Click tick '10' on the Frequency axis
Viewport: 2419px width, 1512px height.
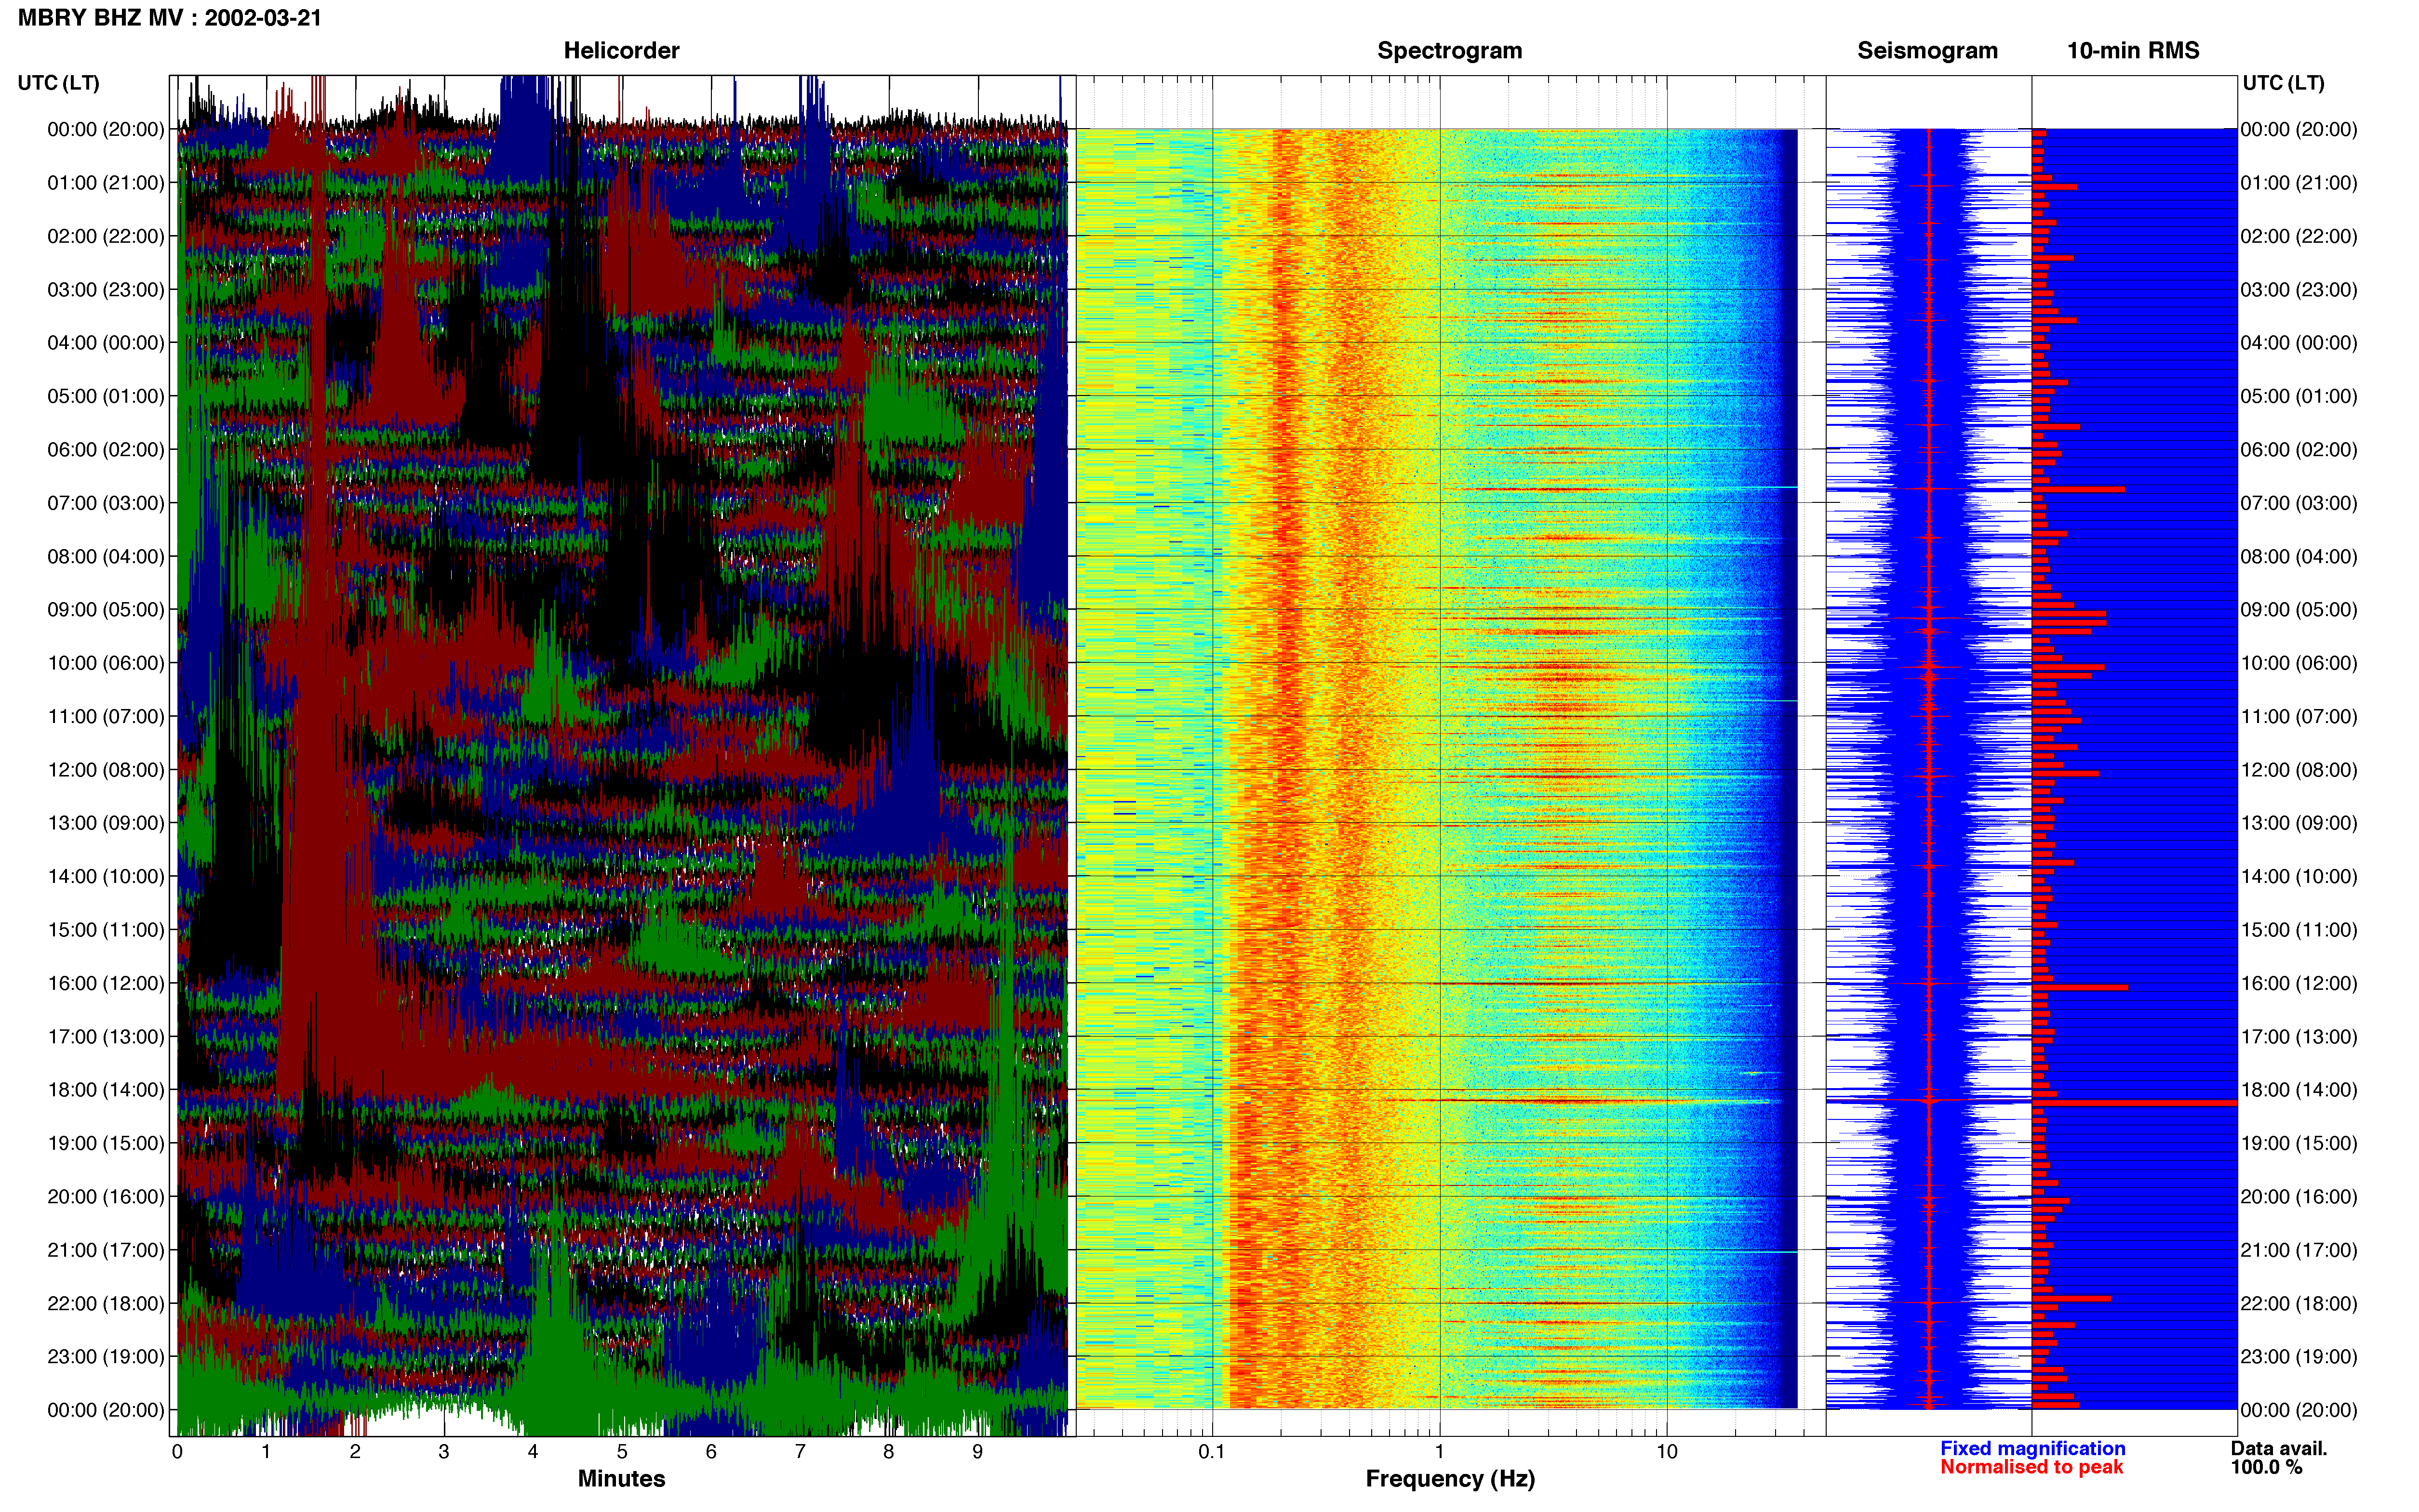coord(1667,1452)
